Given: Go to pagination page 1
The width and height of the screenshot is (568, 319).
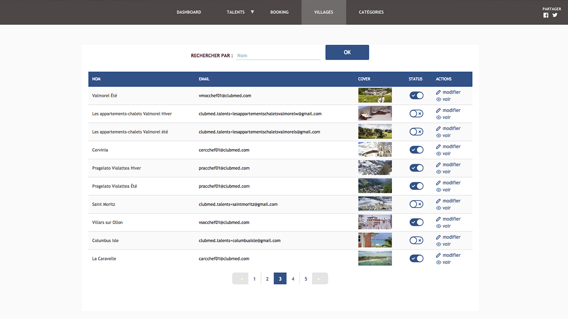Looking at the screenshot, I should [254, 279].
